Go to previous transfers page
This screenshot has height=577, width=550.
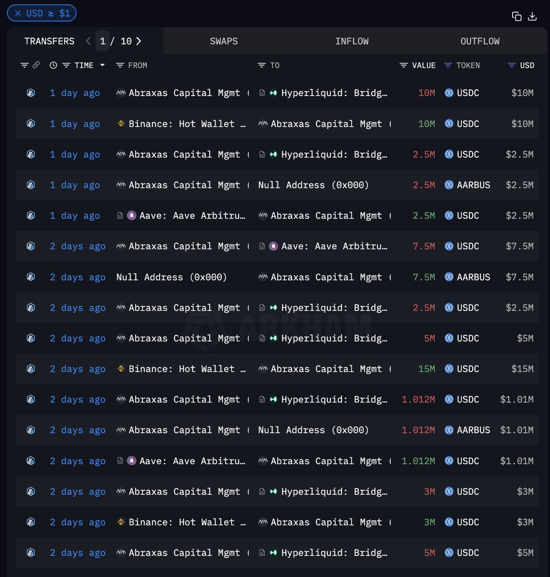(88, 41)
